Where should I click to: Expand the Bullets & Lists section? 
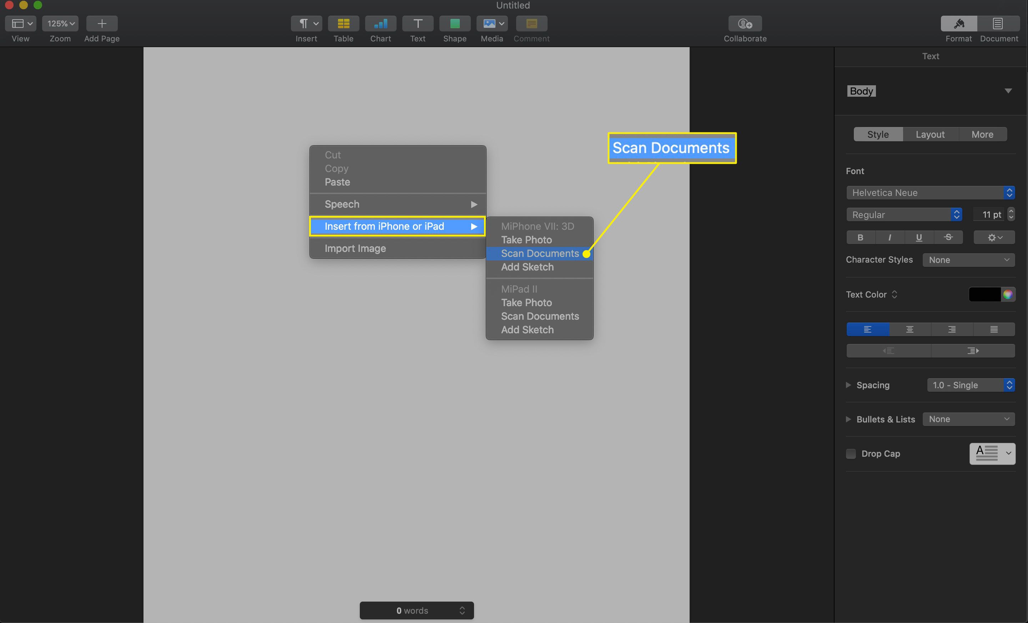click(848, 419)
